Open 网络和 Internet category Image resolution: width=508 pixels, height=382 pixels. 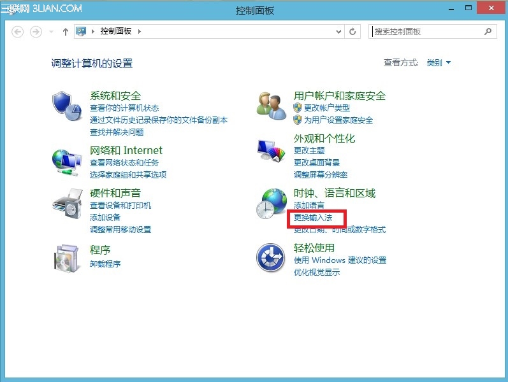click(126, 150)
